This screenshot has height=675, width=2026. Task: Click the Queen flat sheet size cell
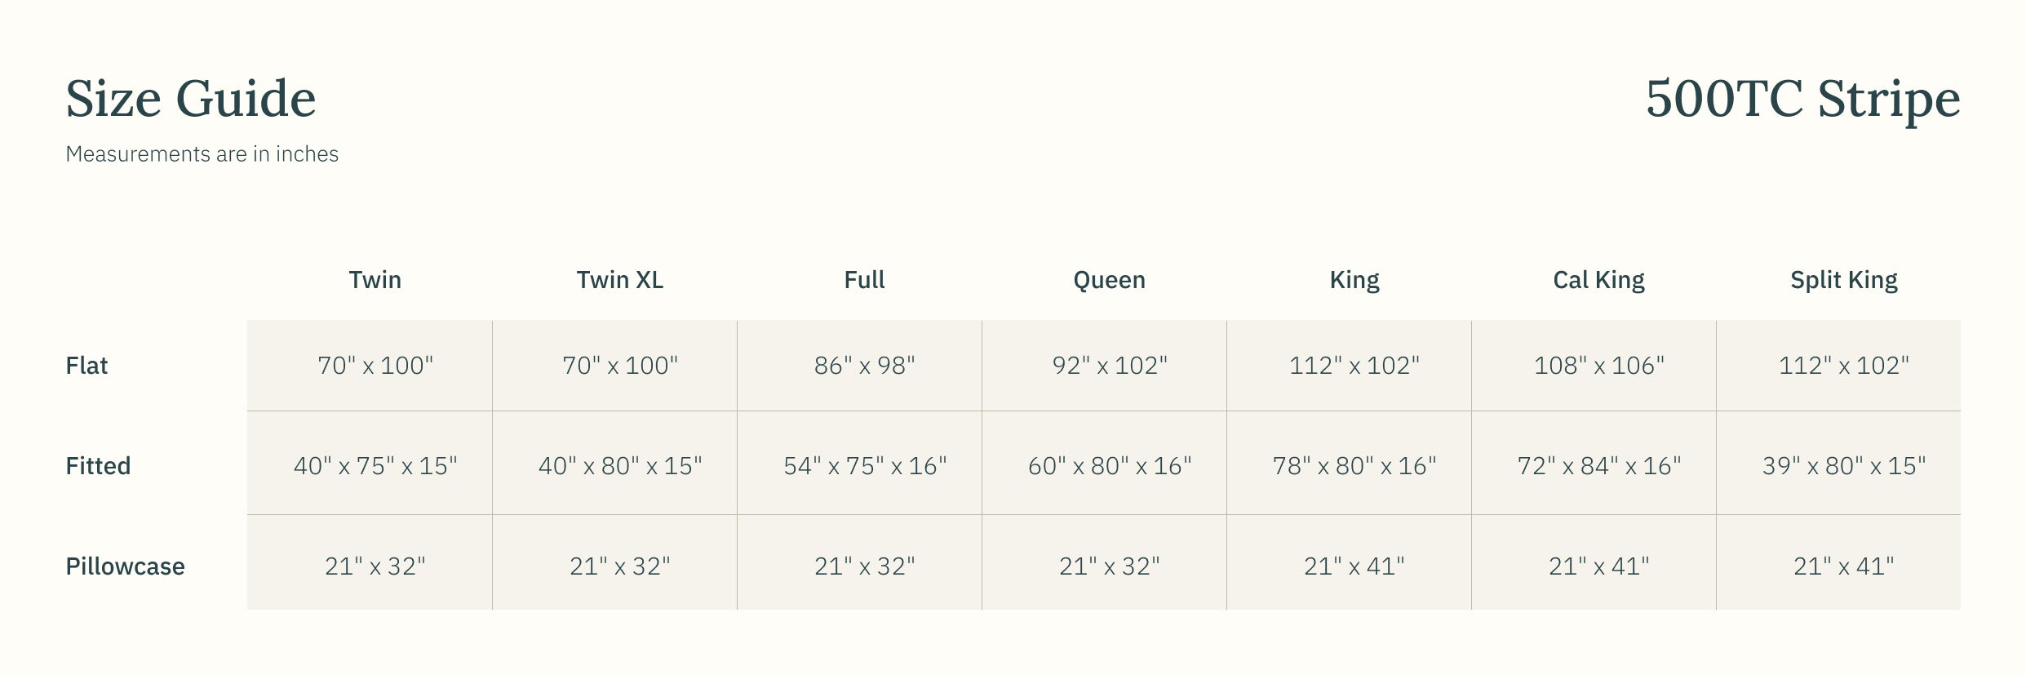point(1109,366)
